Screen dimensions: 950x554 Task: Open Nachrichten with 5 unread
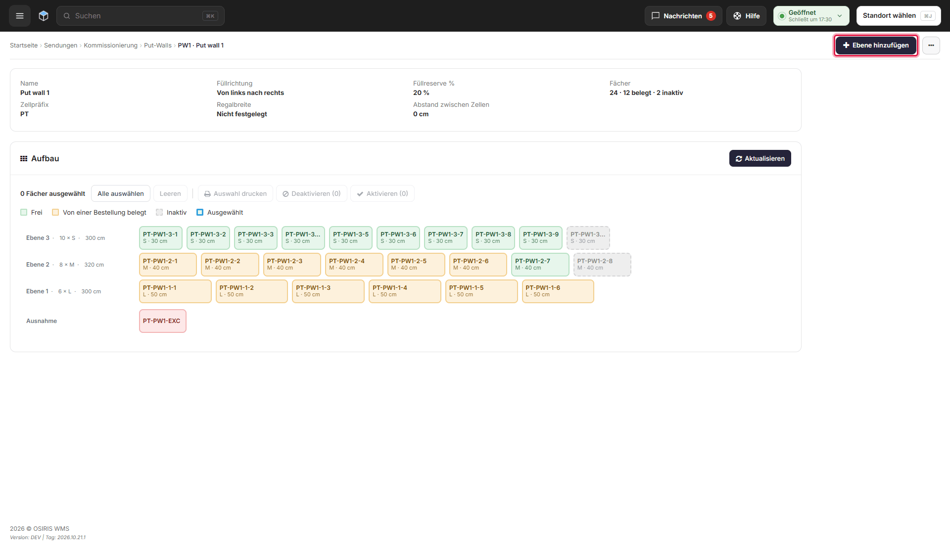[683, 16]
